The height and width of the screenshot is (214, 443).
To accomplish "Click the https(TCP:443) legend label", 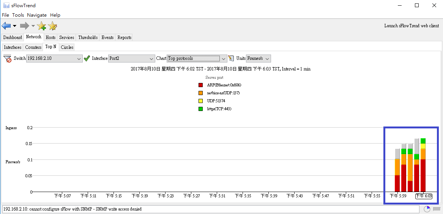I will 219,109.
